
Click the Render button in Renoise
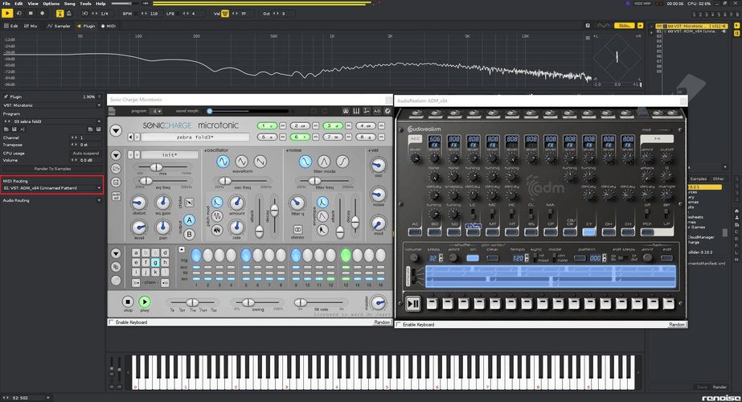719,387
